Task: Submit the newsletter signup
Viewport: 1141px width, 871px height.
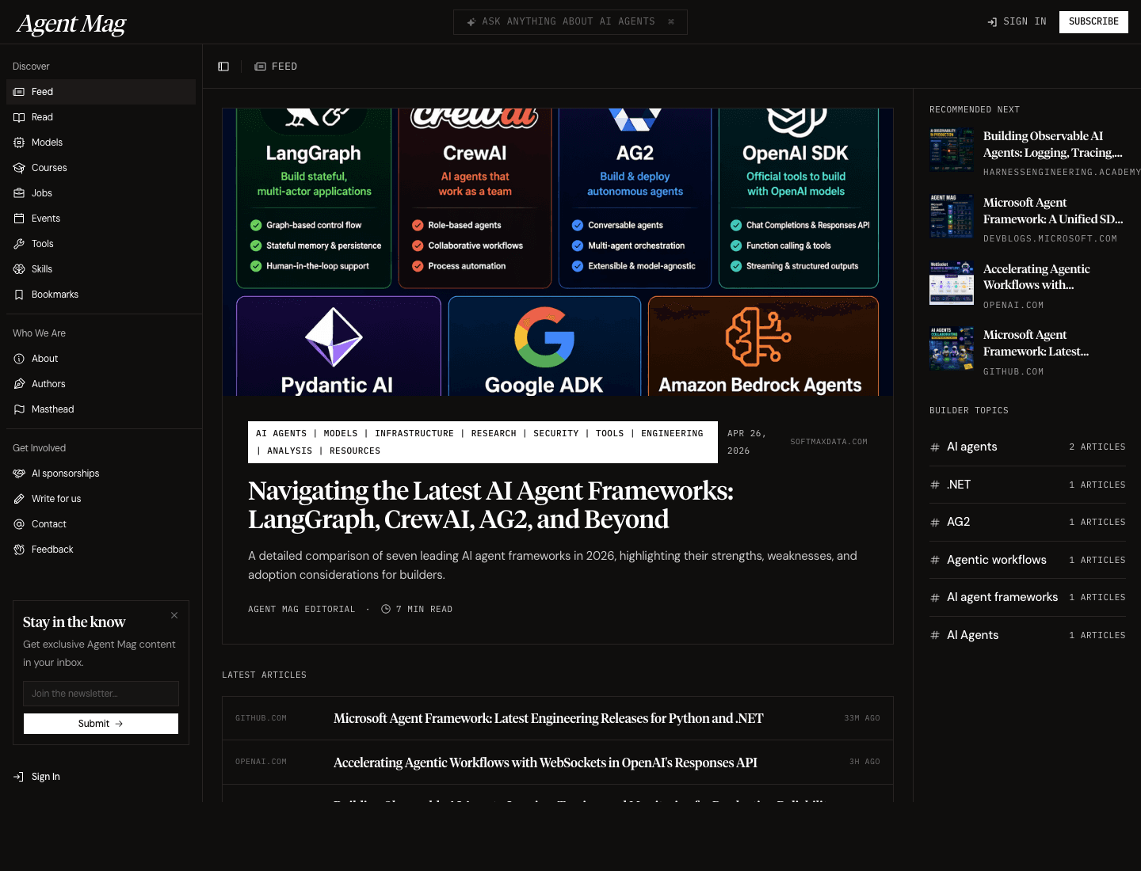Action: [x=101, y=724]
